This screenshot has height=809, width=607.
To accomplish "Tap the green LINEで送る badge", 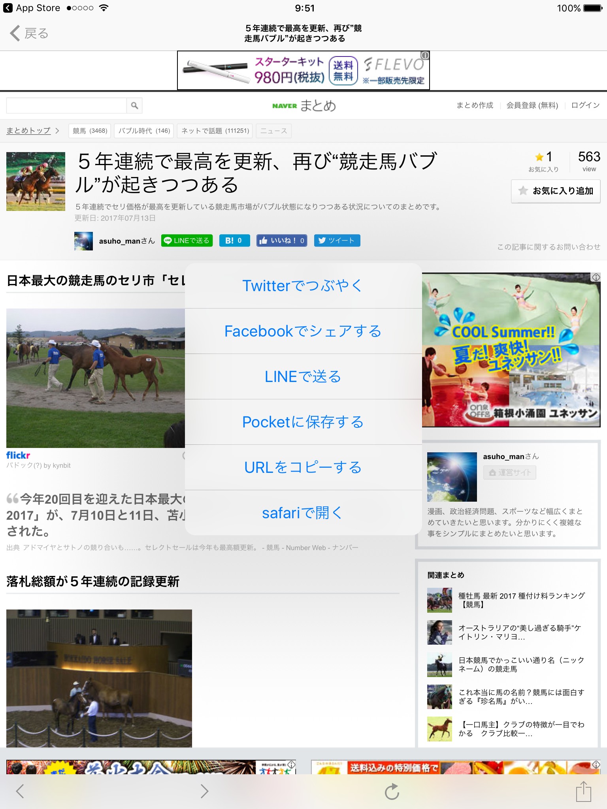I will pos(187,241).
